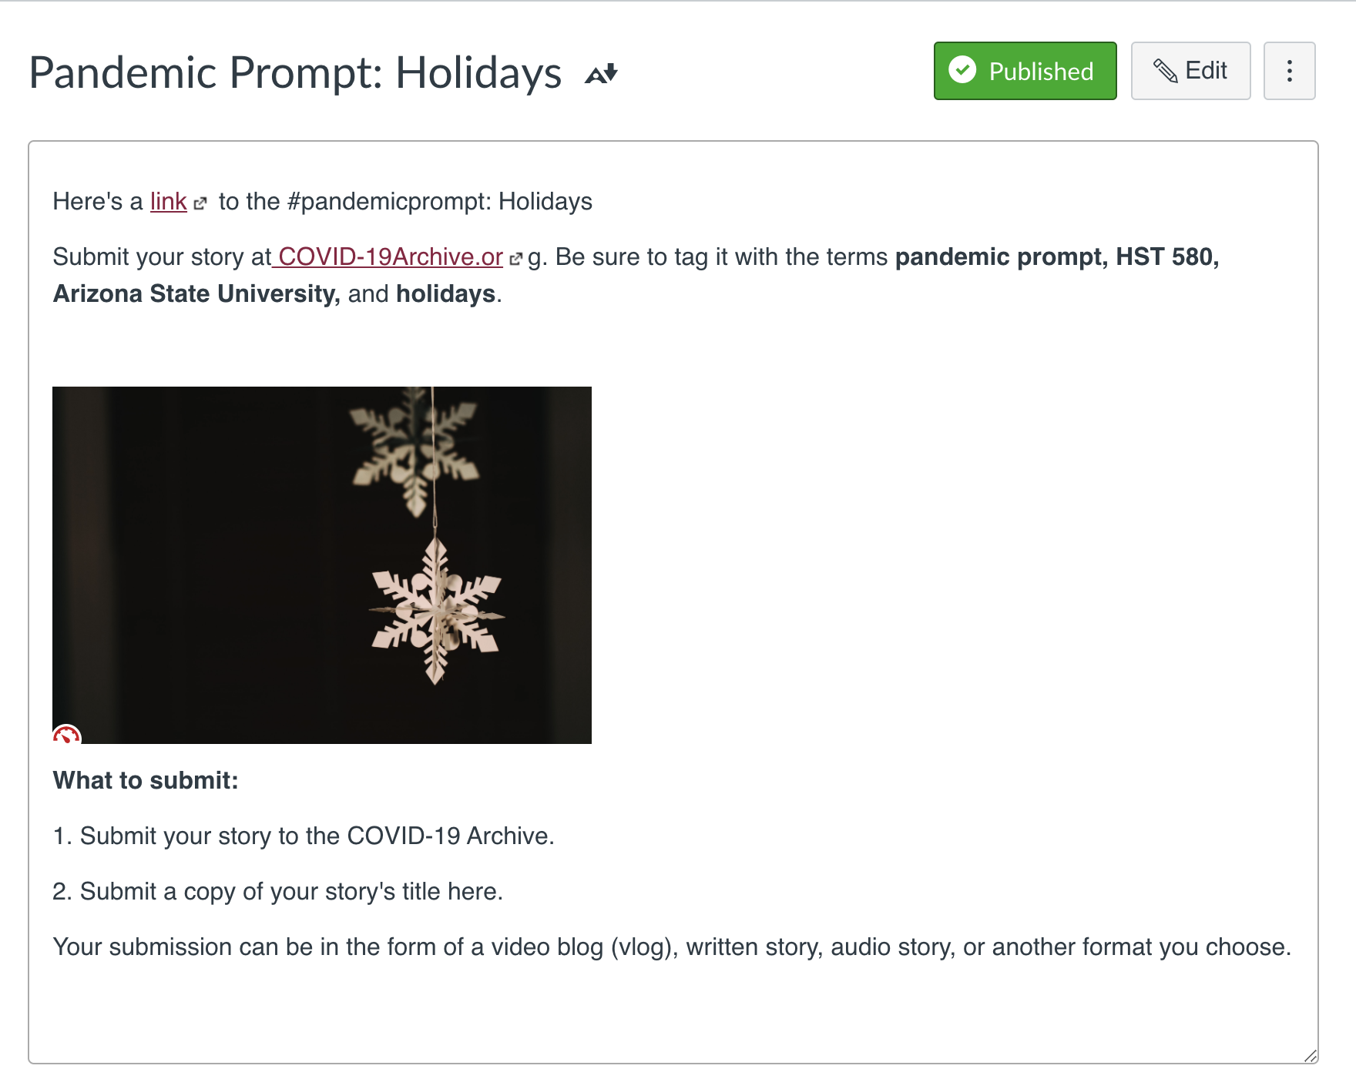Screen dimensions: 1356x1089
Task: Click the bold word "holidays"
Action: point(445,294)
